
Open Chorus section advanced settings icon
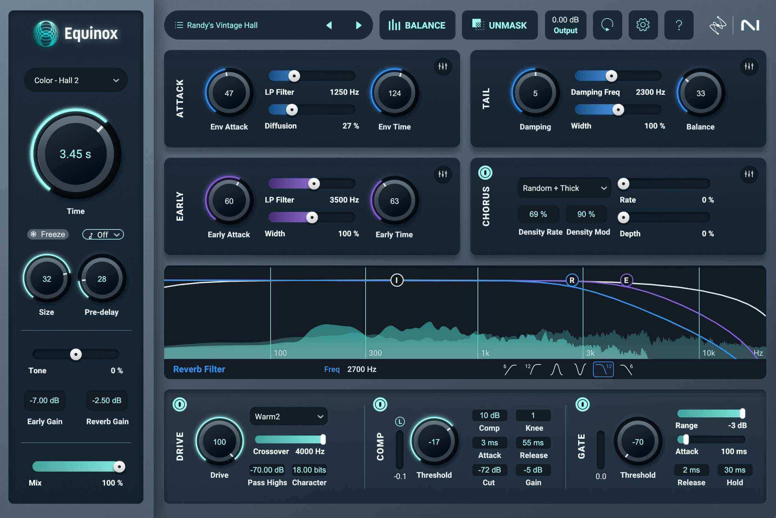tap(749, 174)
